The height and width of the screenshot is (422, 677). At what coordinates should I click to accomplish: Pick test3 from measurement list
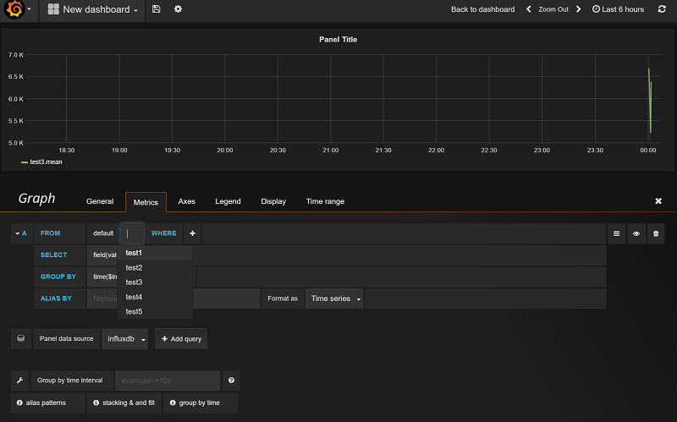coord(155,282)
